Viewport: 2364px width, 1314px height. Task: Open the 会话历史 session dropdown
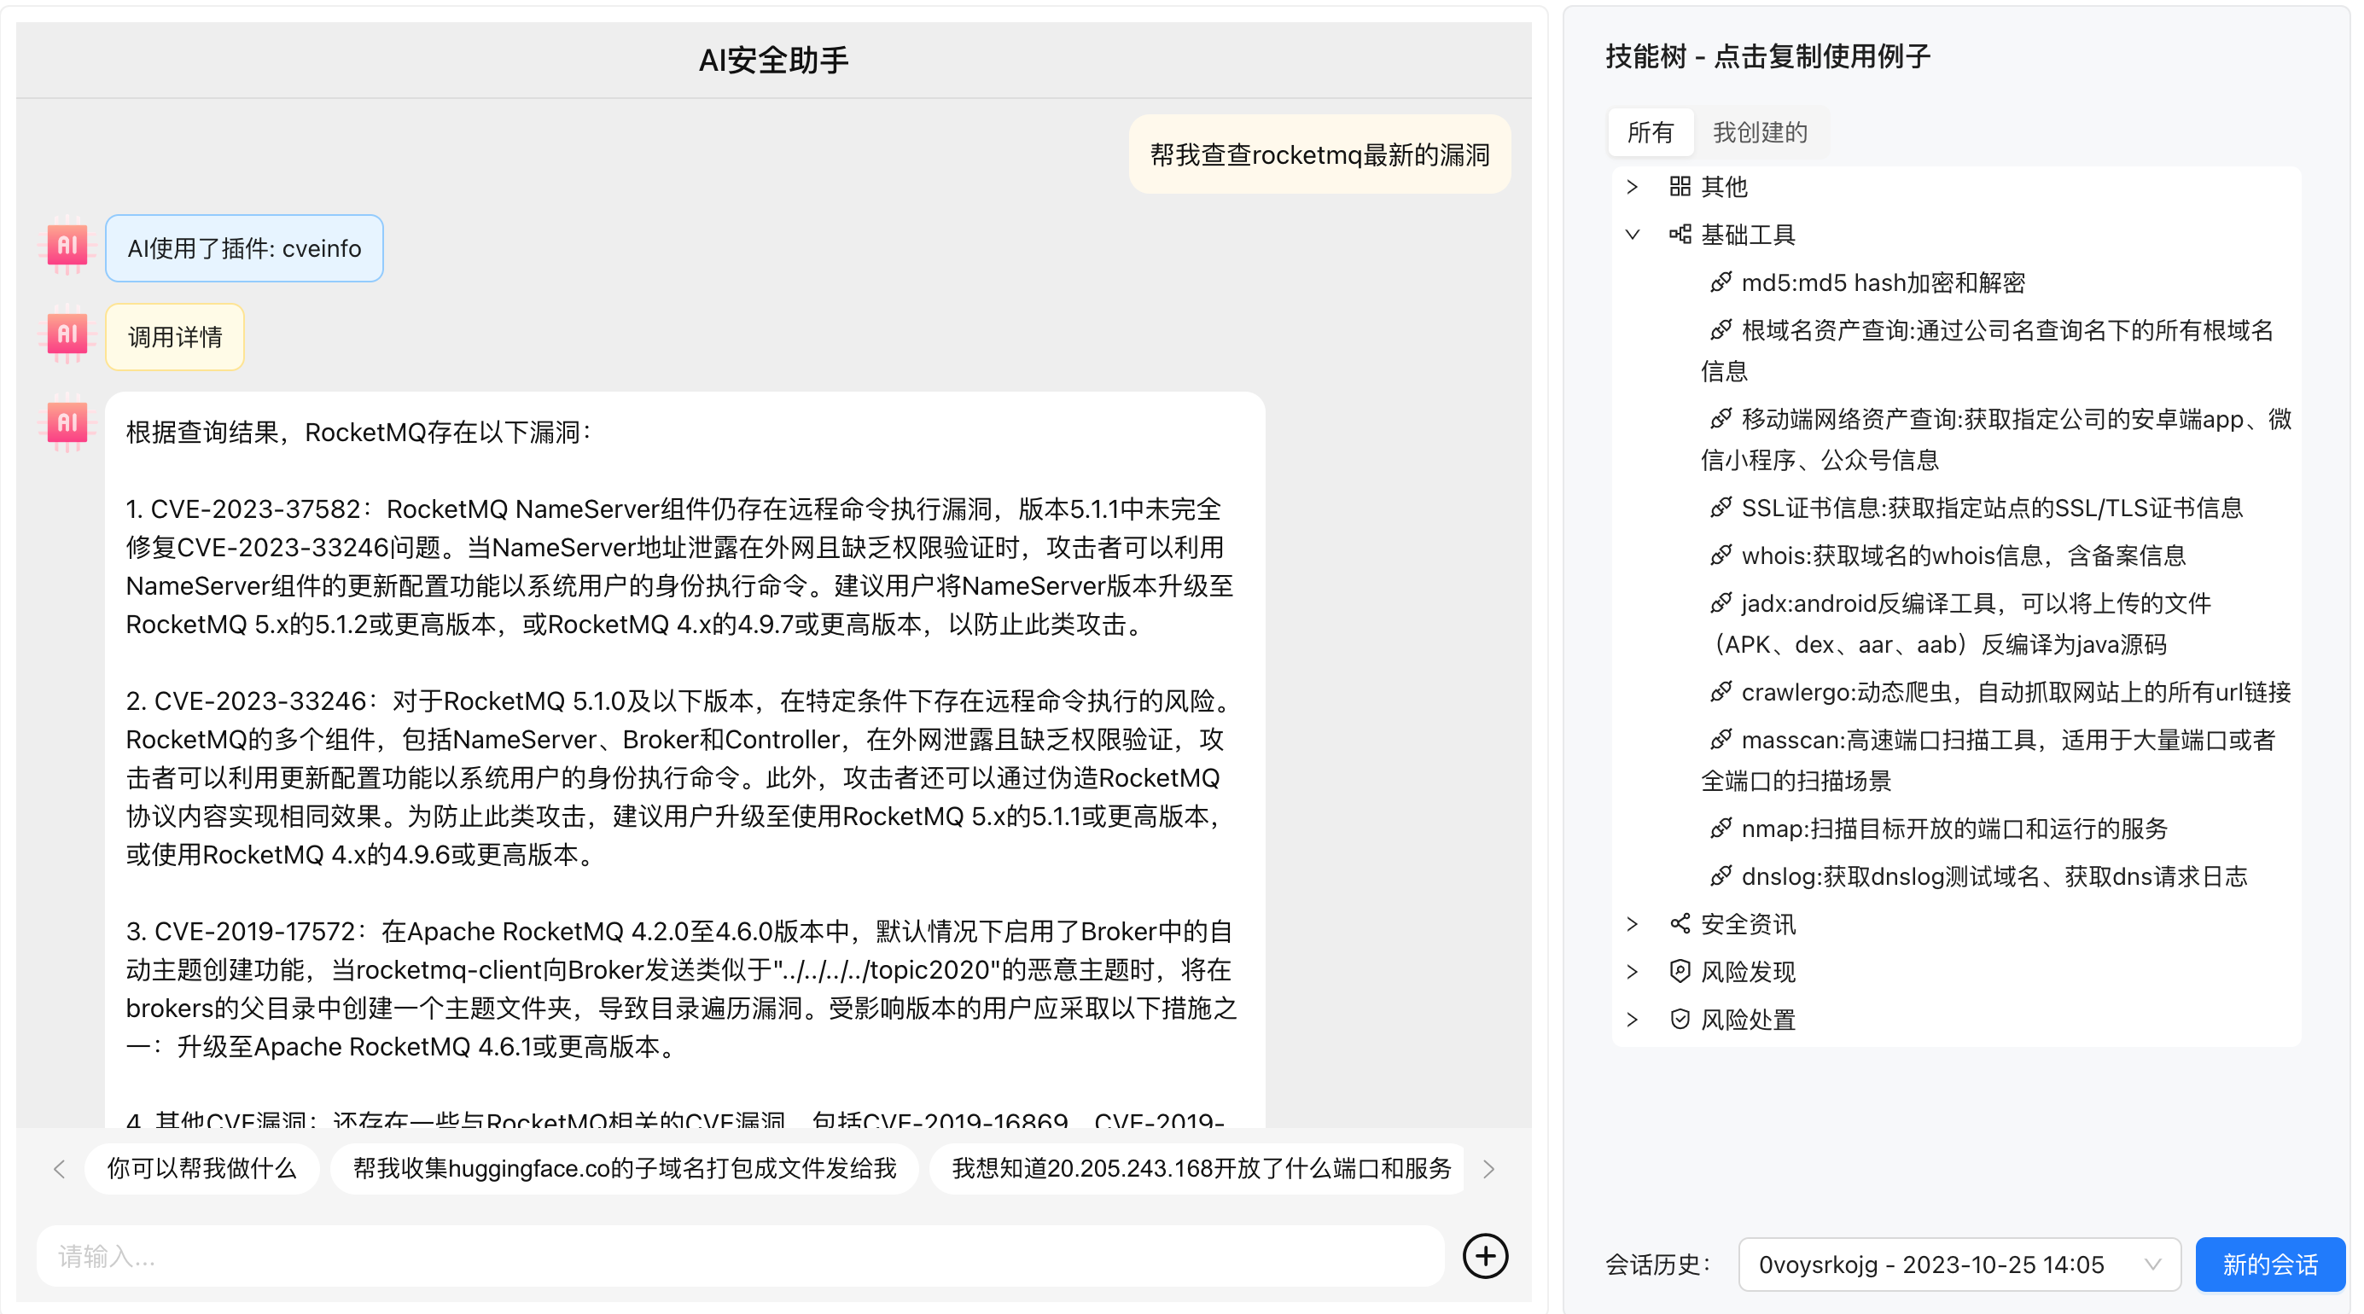1959,1265
